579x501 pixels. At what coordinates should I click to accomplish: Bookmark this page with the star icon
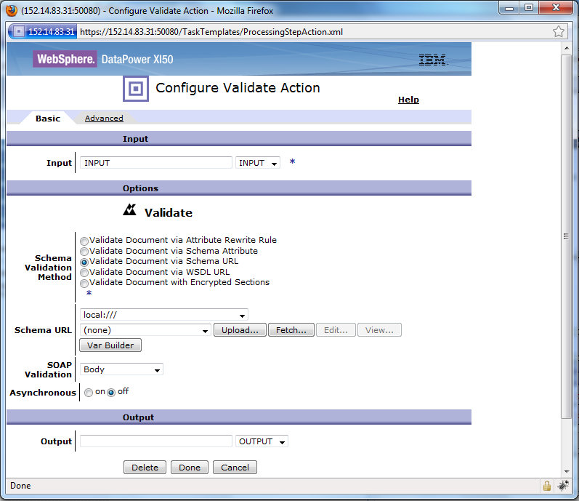(559, 32)
